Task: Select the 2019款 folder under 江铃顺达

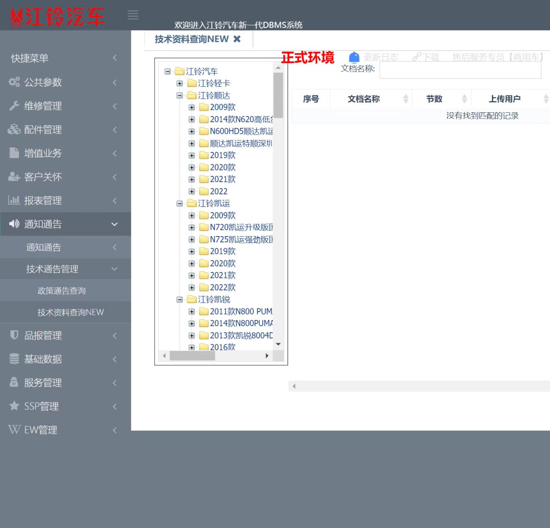Action: pyautogui.click(x=222, y=155)
